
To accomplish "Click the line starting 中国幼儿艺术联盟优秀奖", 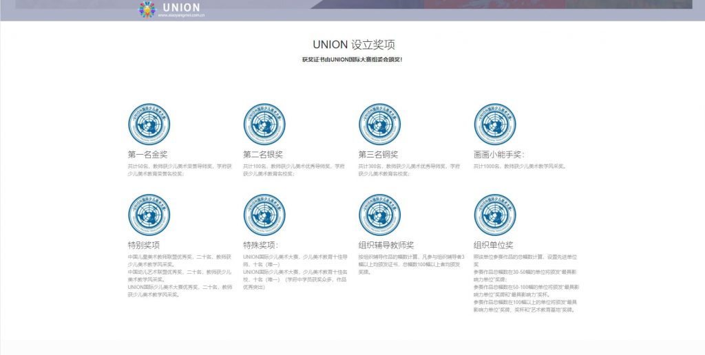I will pos(180,276).
